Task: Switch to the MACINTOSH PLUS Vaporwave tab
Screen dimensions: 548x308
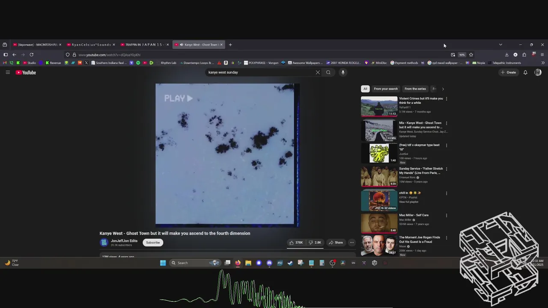Action: 37,44
